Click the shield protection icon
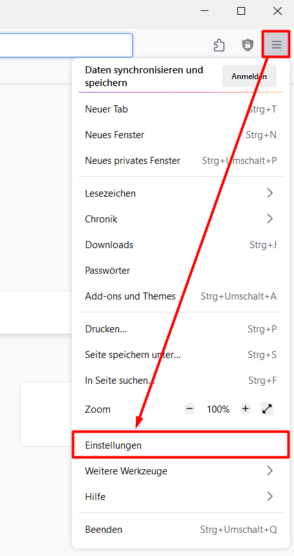This screenshot has width=294, height=556. coord(248,45)
